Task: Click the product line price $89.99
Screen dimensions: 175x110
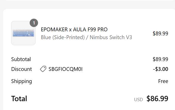Action: 160,34
